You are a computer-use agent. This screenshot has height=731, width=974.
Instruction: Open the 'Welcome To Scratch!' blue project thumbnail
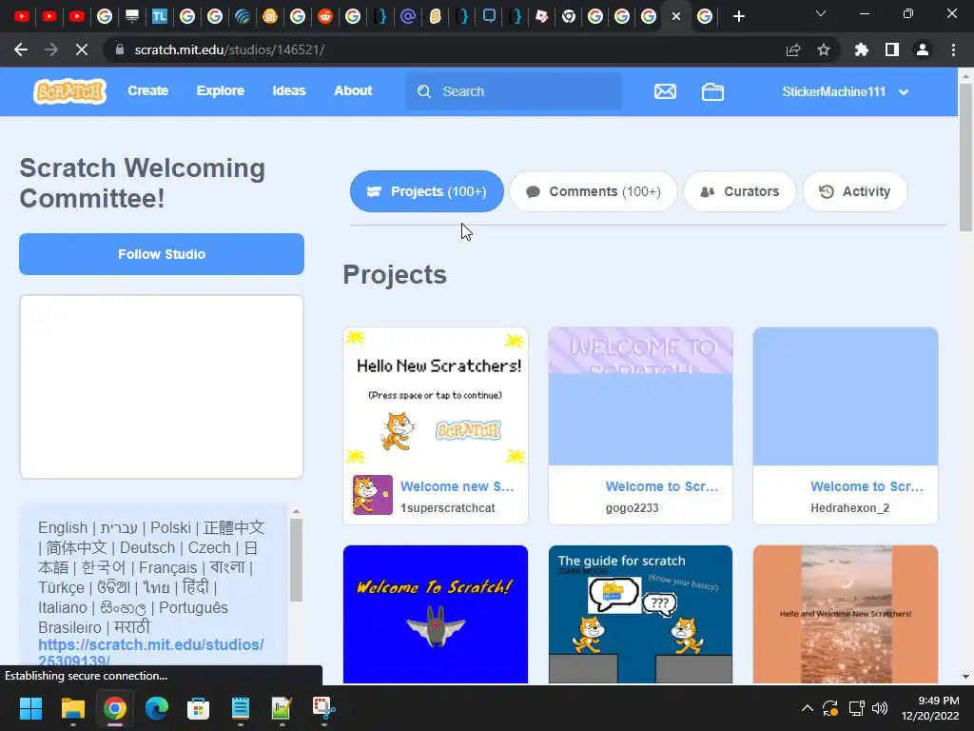tap(436, 614)
